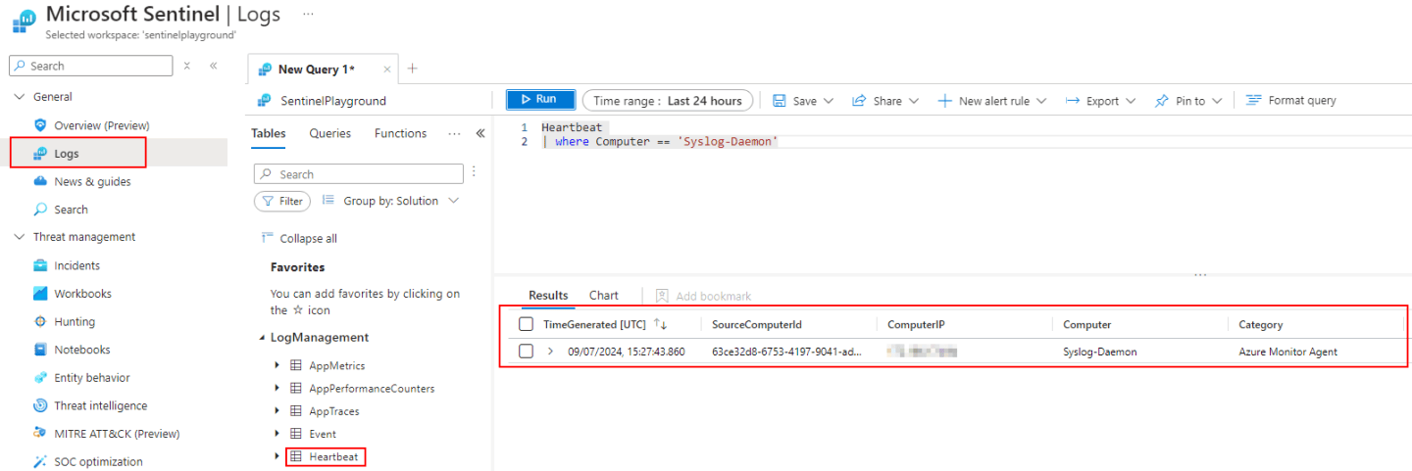Open MITRE ATT&CK (Preview) icon
Viewport: 1412px width, 471px height.
point(40,434)
